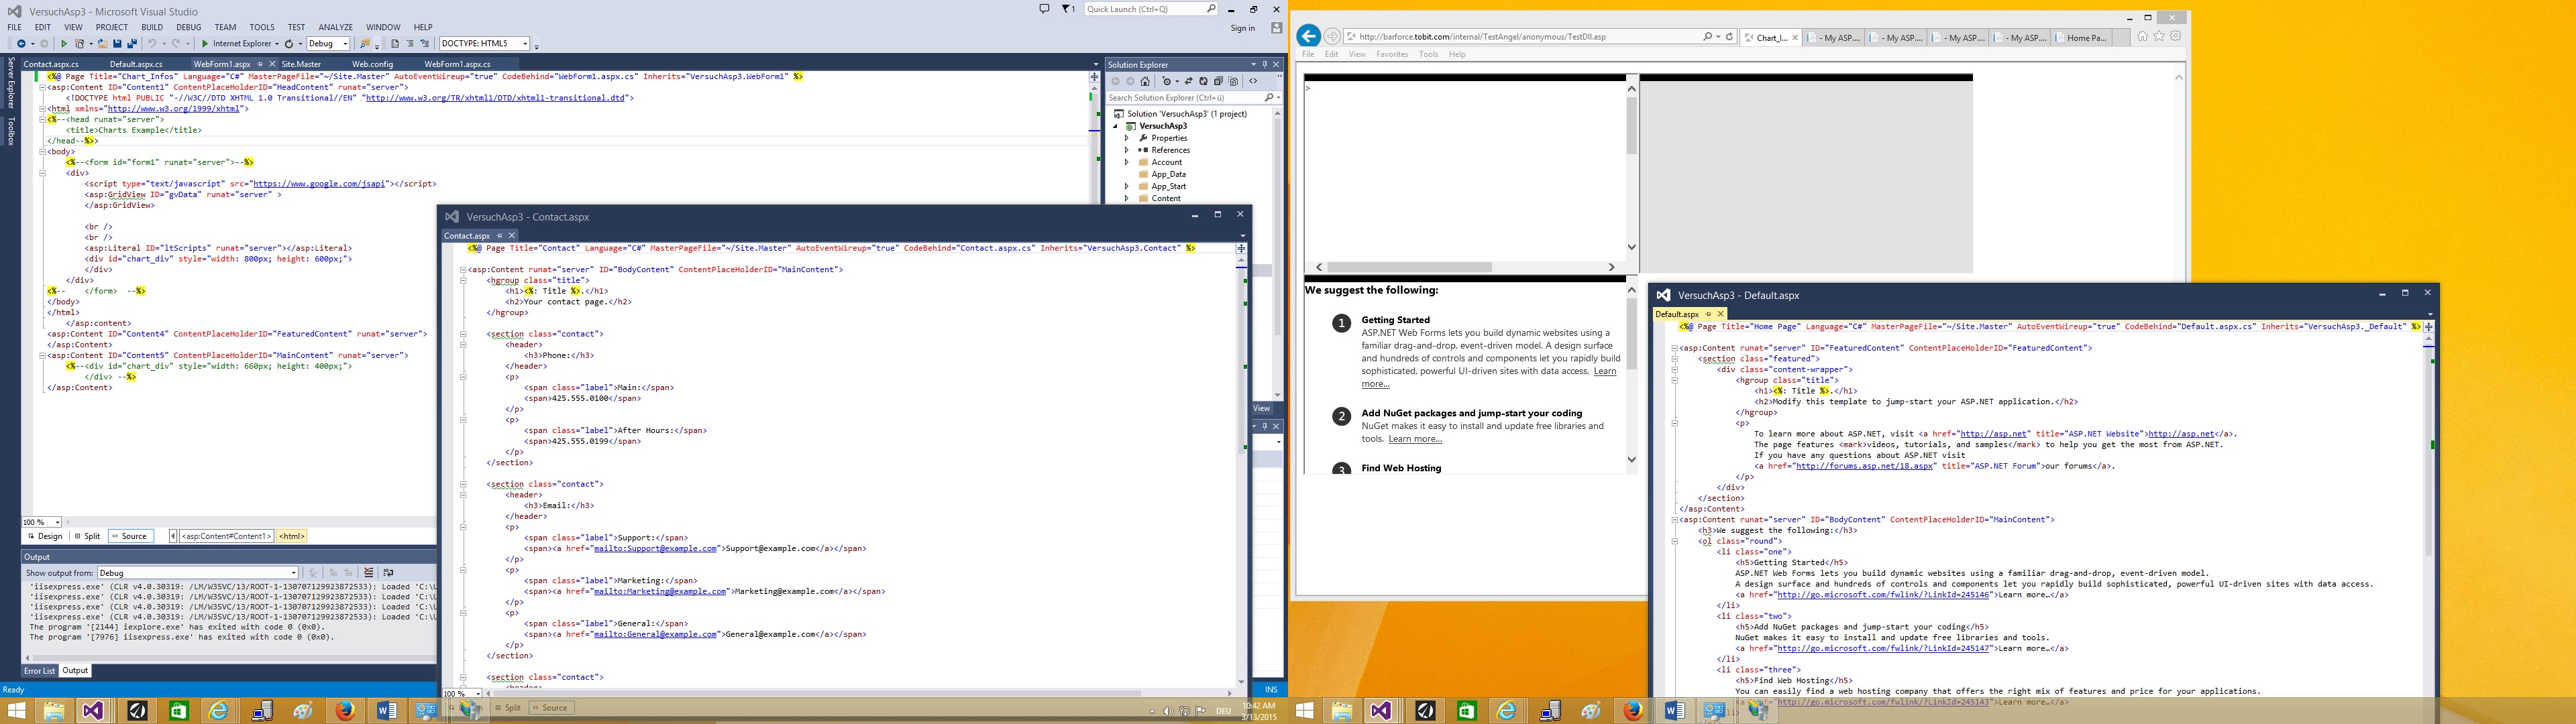
Task: Toggle pin on Contact.aspx floating tab
Action: (499, 236)
